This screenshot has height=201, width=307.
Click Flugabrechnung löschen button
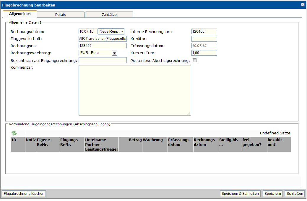point(24,194)
